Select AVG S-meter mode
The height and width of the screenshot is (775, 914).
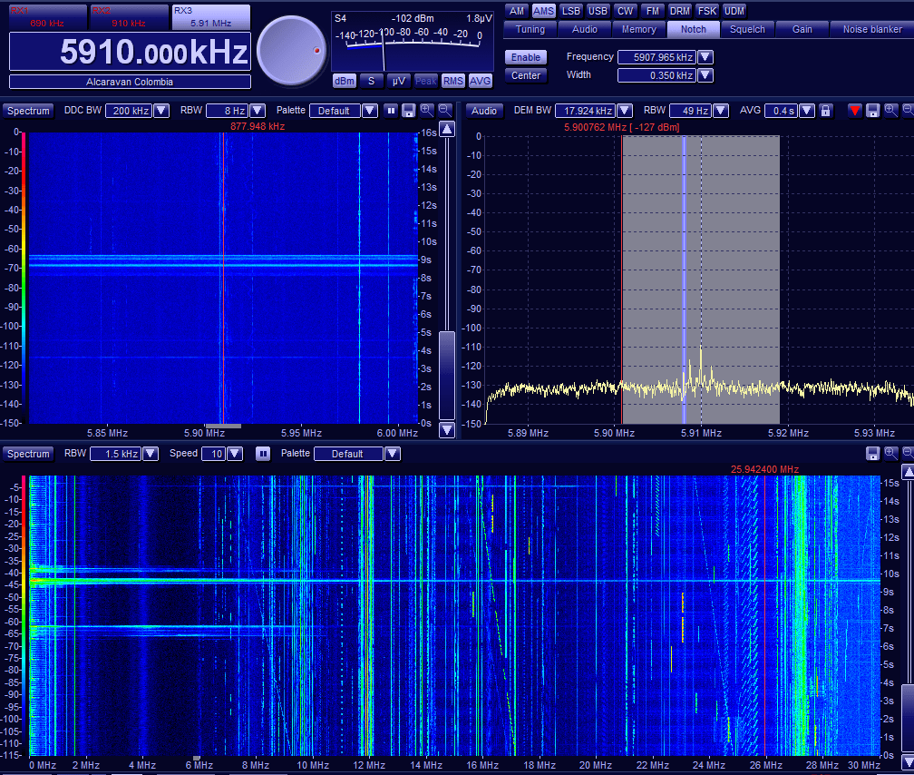(481, 81)
